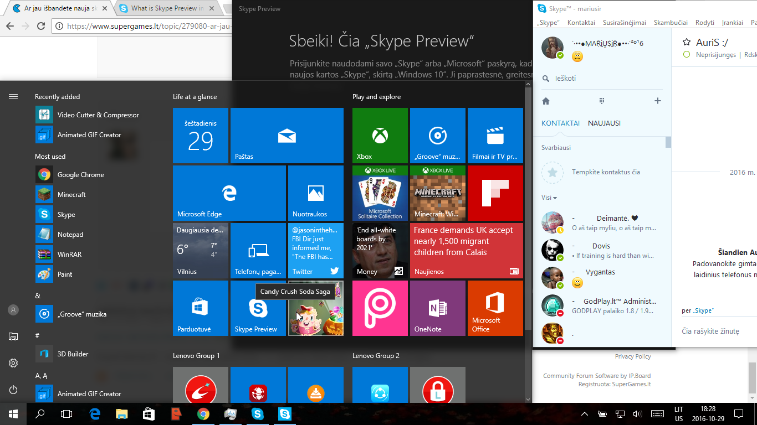
Task: Open the OneNote tile
Action: (x=438, y=308)
